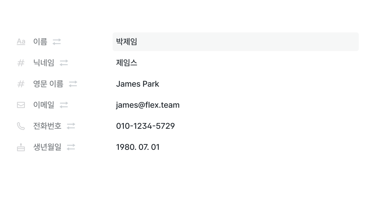The height and width of the screenshot is (199, 371).
Task: Click the swap arrows next to 생년월일
Action: point(71,147)
